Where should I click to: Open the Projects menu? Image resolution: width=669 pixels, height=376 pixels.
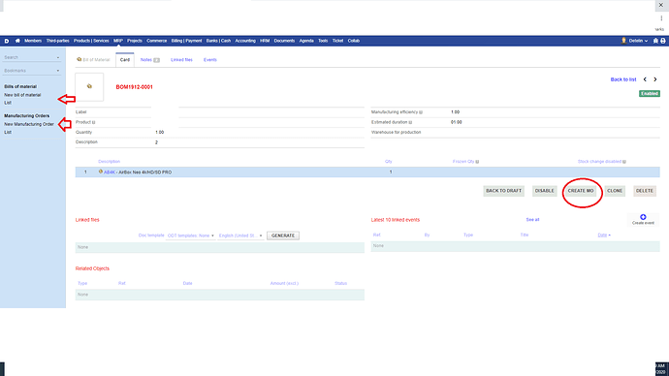(x=135, y=41)
